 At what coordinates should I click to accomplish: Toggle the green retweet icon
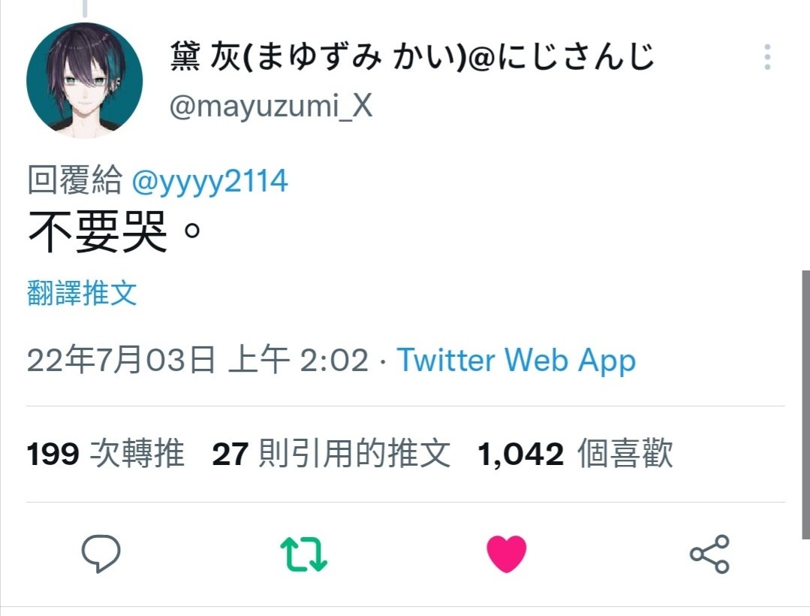point(304,554)
